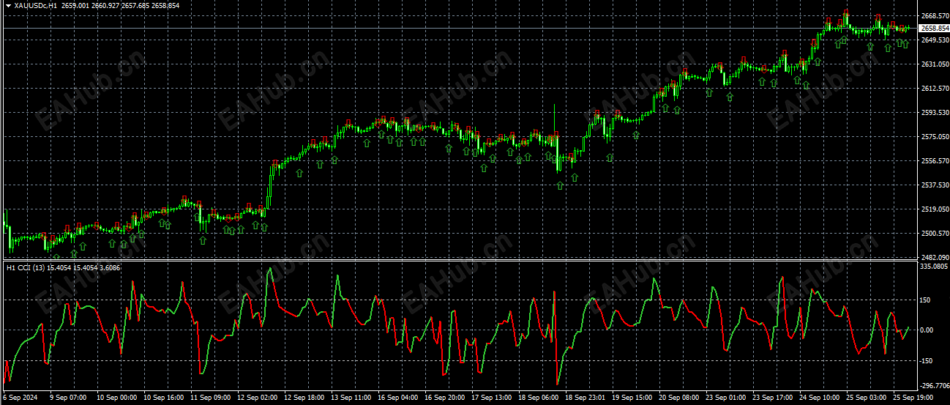This screenshot has height=405, width=950.
Task: Click the current price label 2658.854 on the axis
Action: (934, 28)
